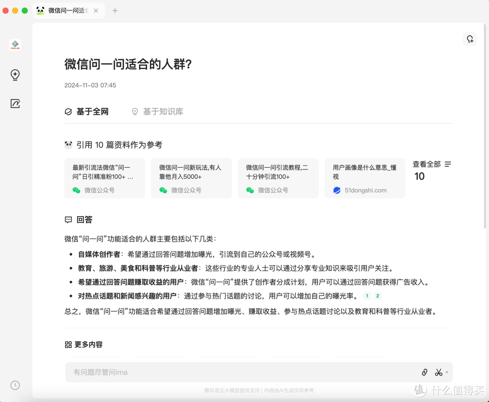This screenshot has height=402, width=489.
Task: Click the attachment link icon in input box
Action: click(424, 373)
